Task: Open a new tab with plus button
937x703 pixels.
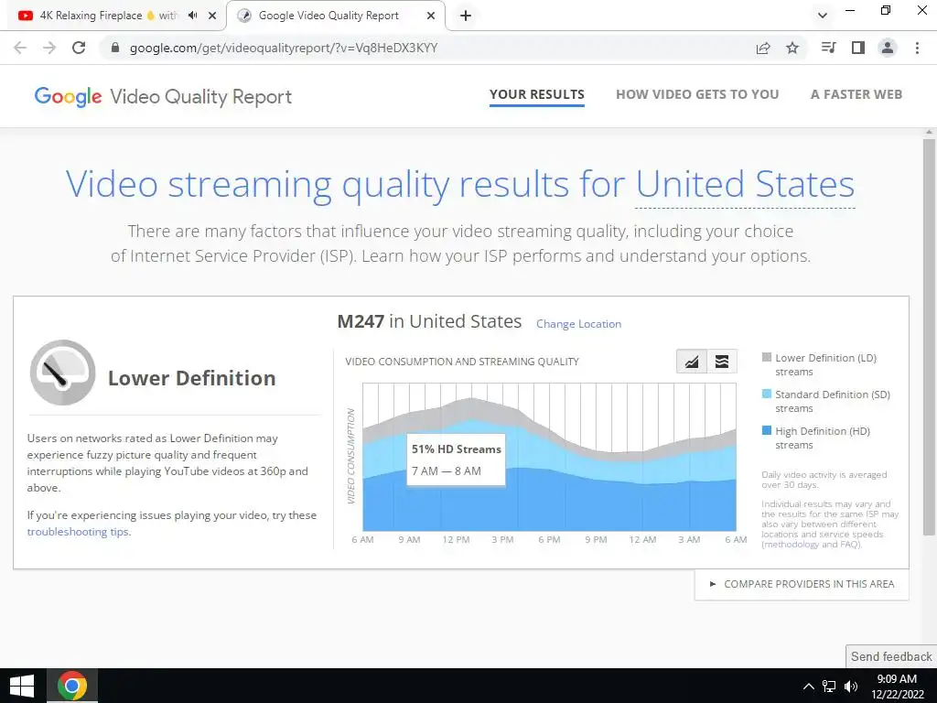Action: tap(466, 16)
